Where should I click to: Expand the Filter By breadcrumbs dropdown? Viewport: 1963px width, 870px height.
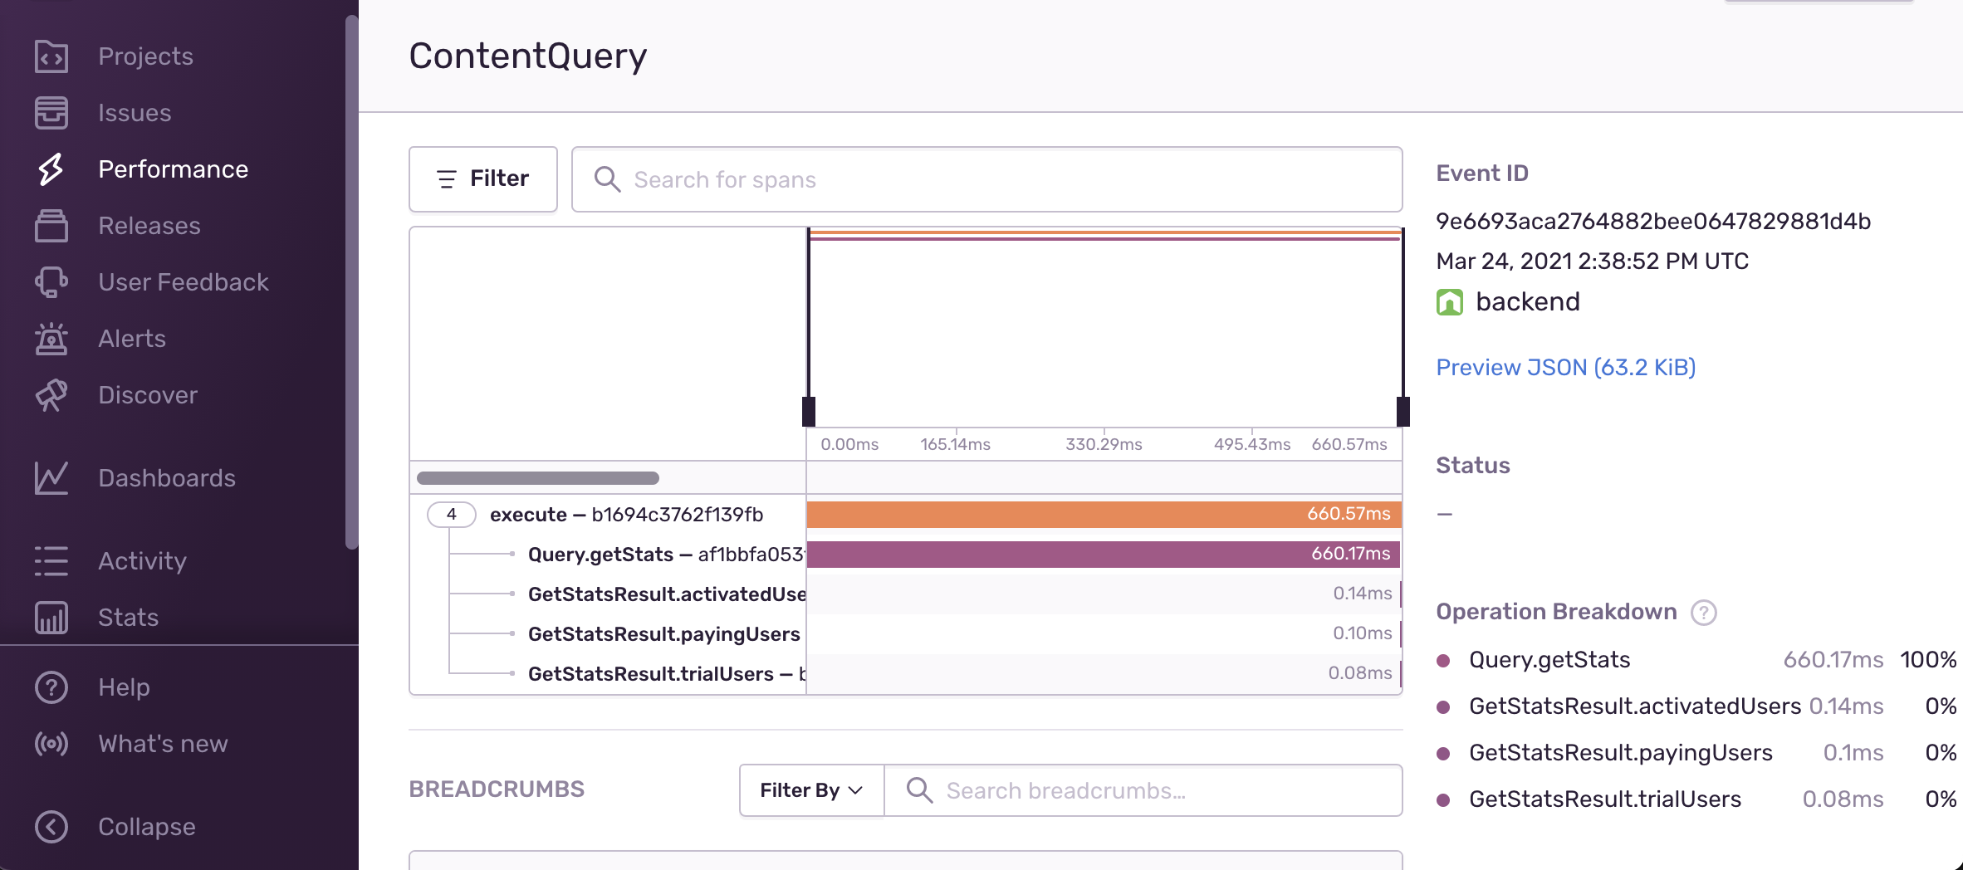coord(811,790)
